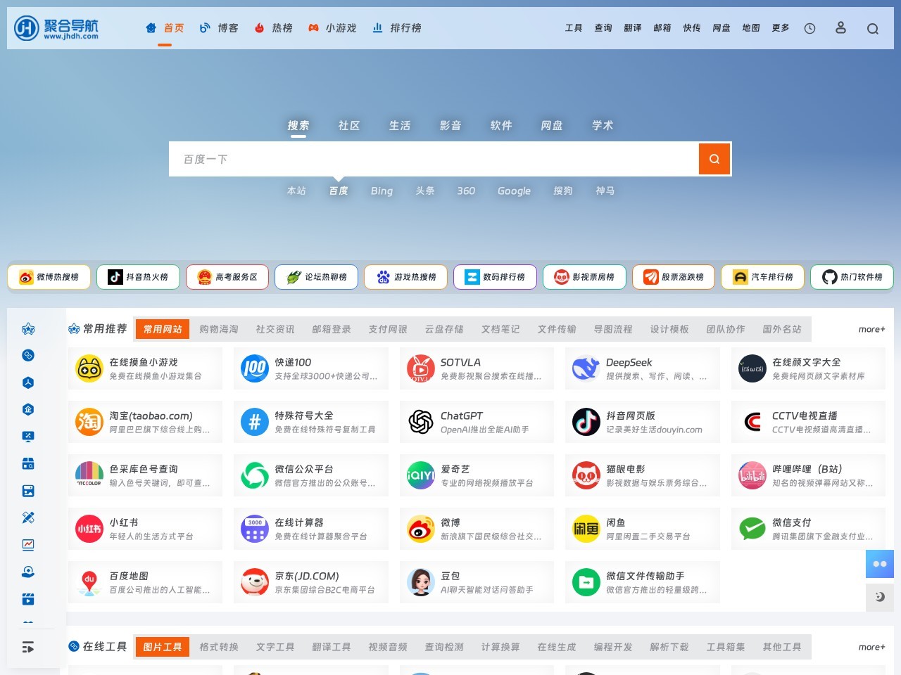Open the 淘宝 taobao.com card
The image size is (901, 675).
tap(145, 422)
